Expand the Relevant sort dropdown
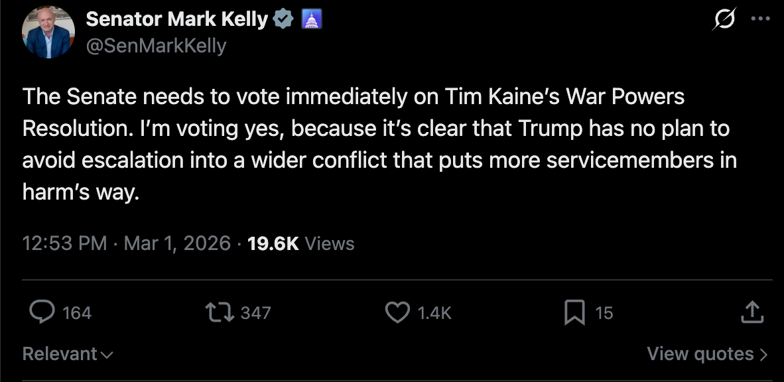Image resolution: width=784 pixels, height=382 pixels. (x=68, y=354)
